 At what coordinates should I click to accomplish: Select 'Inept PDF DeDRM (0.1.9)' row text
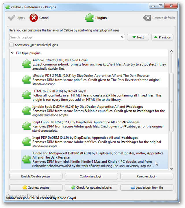tap(85, 138)
